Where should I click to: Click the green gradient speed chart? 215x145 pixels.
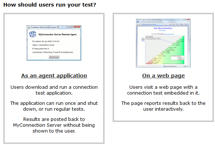pyautogui.click(x=165, y=50)
